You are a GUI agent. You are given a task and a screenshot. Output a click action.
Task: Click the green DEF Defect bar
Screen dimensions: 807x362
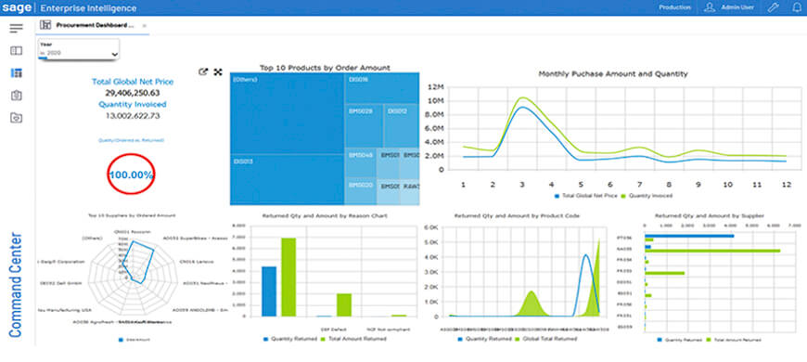click(344, 304)
